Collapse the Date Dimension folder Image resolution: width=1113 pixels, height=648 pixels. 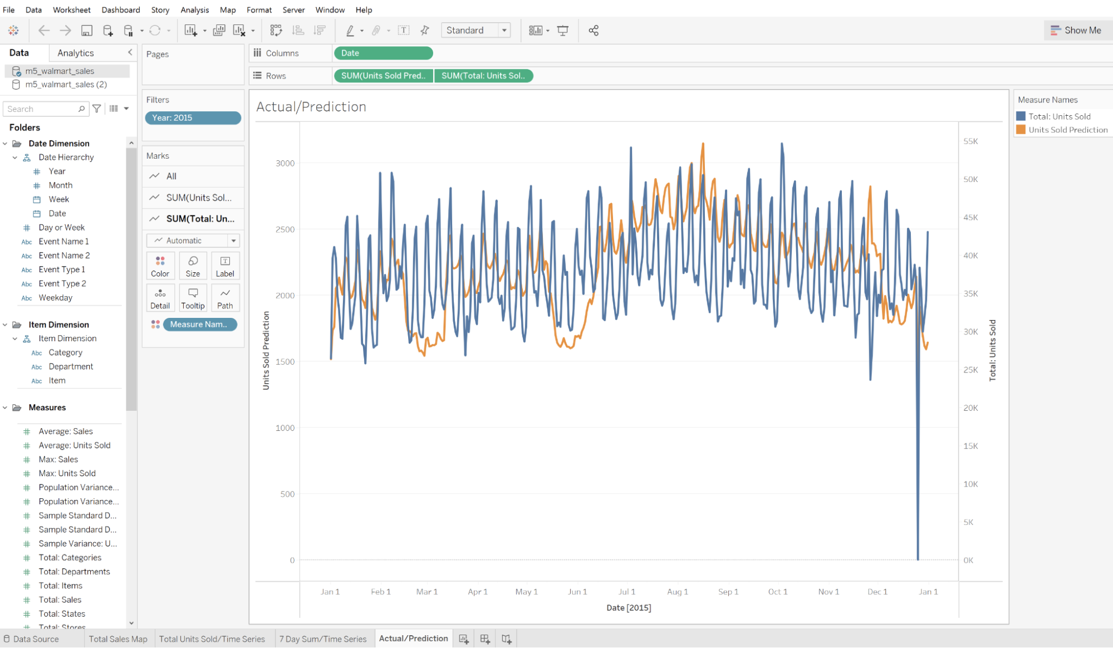click(6, 144)
